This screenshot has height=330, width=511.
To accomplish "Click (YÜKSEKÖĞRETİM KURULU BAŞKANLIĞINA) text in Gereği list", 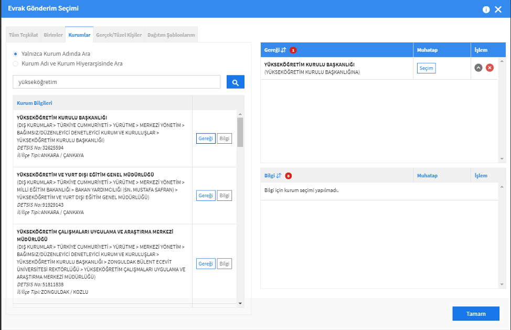I will click(312, 72).
